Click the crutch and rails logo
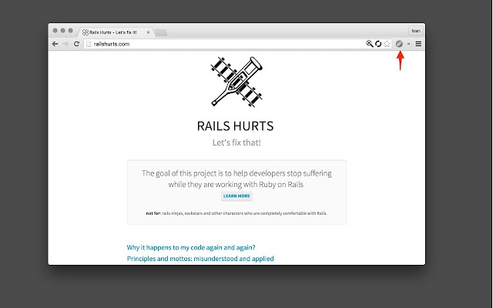This screenshot has height=308, width=493. pyautogui.click(x=236, y=82)
